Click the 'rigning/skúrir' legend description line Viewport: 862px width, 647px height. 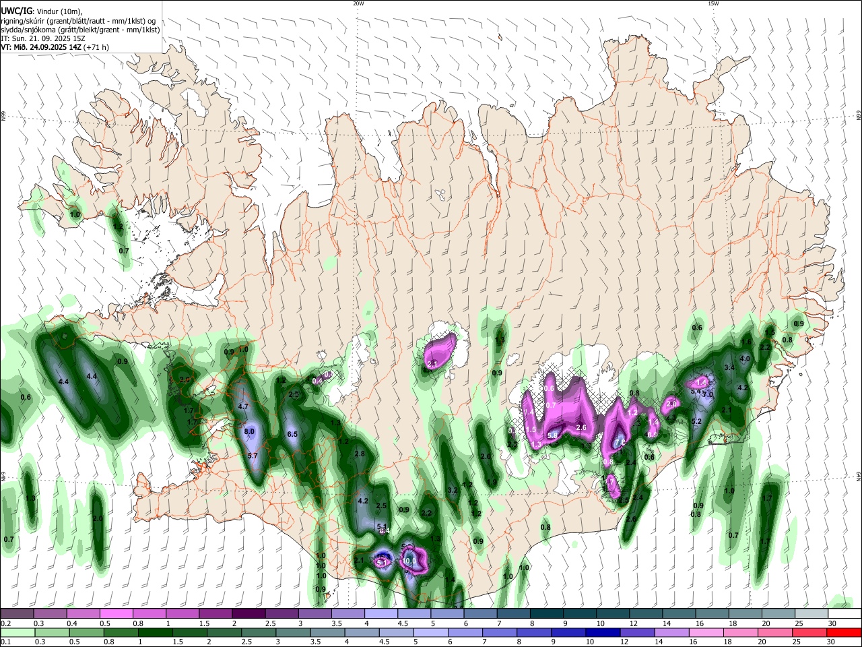78,21
